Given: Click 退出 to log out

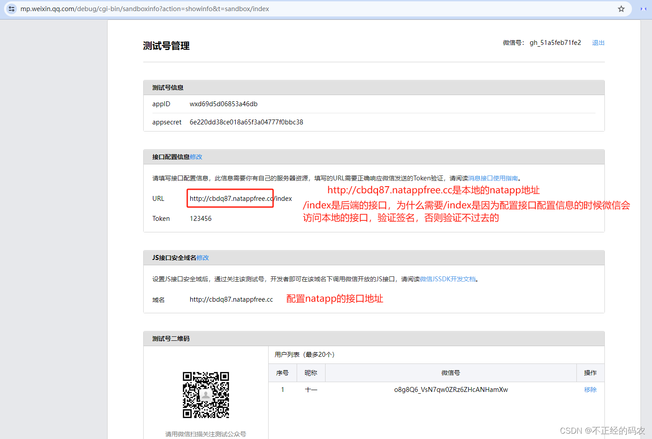Looking at the screenshot, I should pos(598,43).
